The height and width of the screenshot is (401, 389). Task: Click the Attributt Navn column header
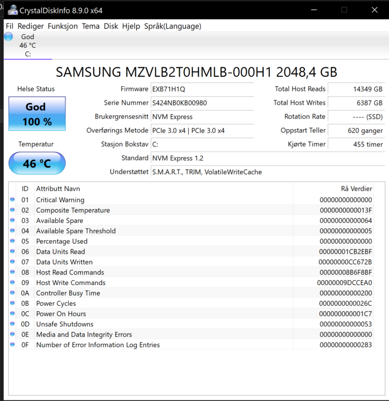click(164, 188)
